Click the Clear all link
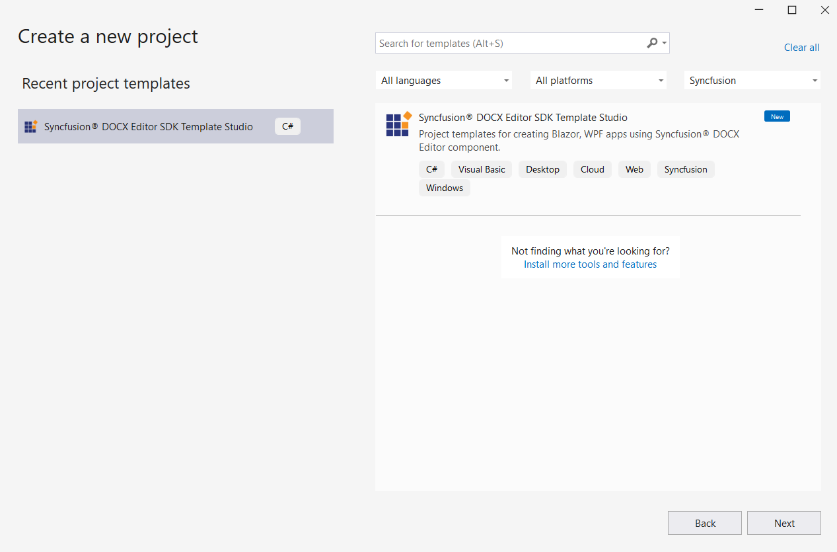837x552 pixels. tap(801, 48)
